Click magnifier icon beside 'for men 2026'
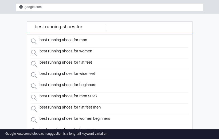The height and width of the screenshot is (139, 219). (34, 98)
